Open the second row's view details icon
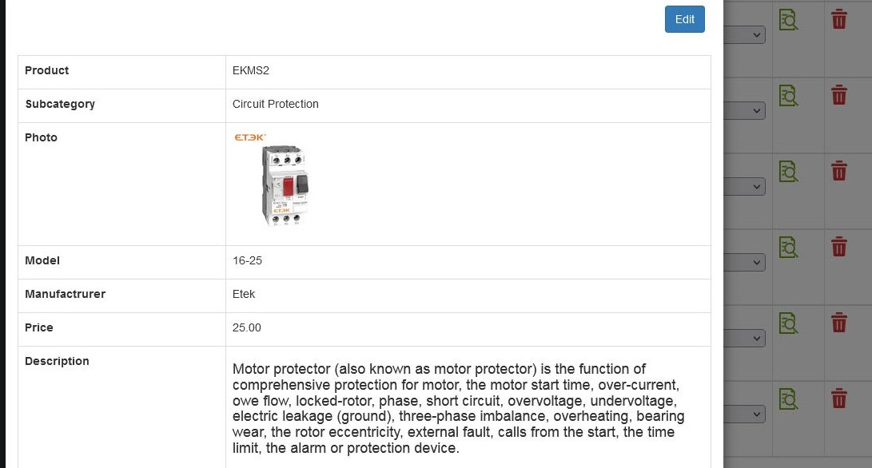The image size is (872, 468). point(789,96)
